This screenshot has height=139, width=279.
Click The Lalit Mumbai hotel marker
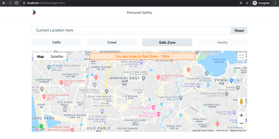click(153, 107)
